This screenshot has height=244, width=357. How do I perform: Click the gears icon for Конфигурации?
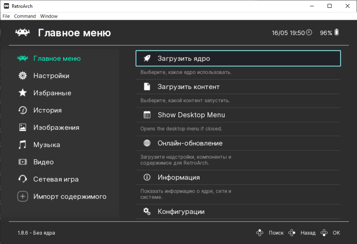click(x=147, y=211)
